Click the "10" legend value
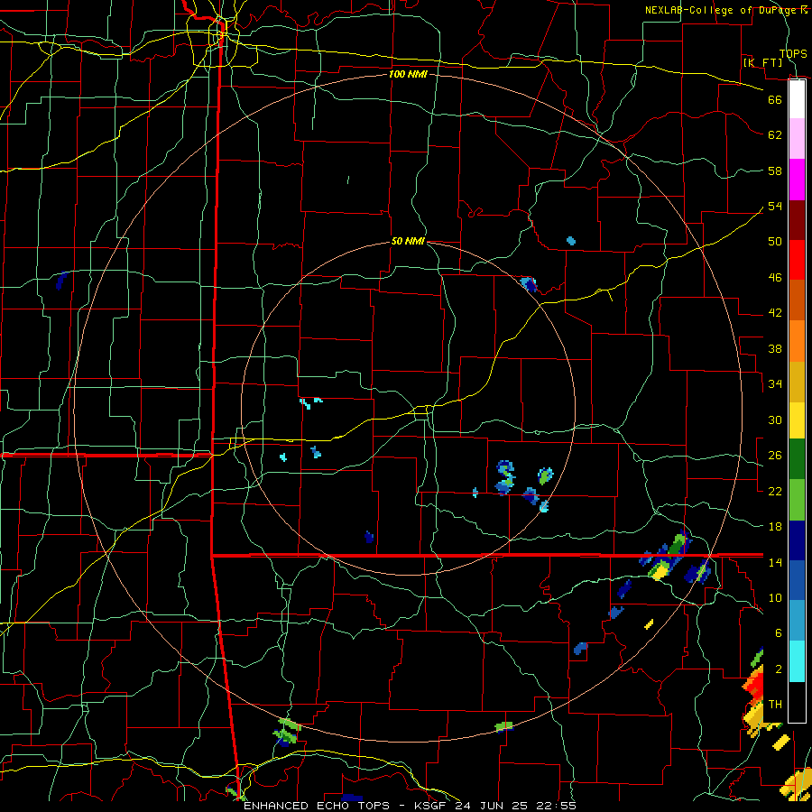Viewport: 812px width, 812px height. [x=775, y=597]
